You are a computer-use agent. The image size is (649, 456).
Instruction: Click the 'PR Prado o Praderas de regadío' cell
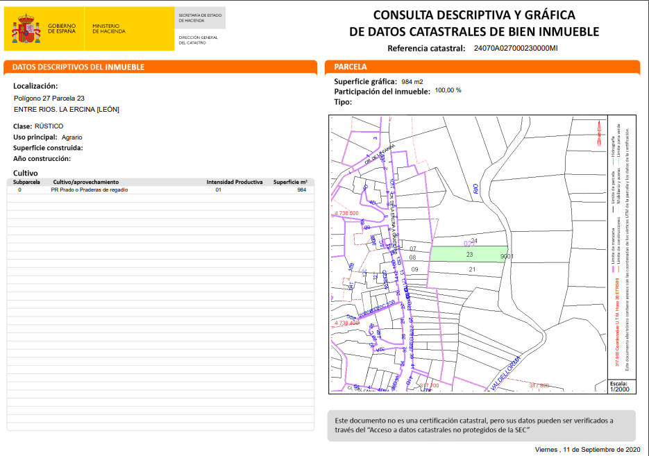point(90,190)
